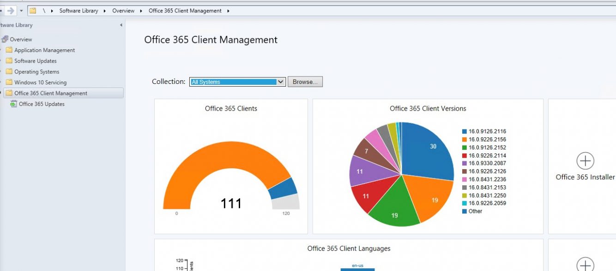The width and height of the screenshot is (616, 271).
Task: Open the Operating Systems folder
Action: 37,71
